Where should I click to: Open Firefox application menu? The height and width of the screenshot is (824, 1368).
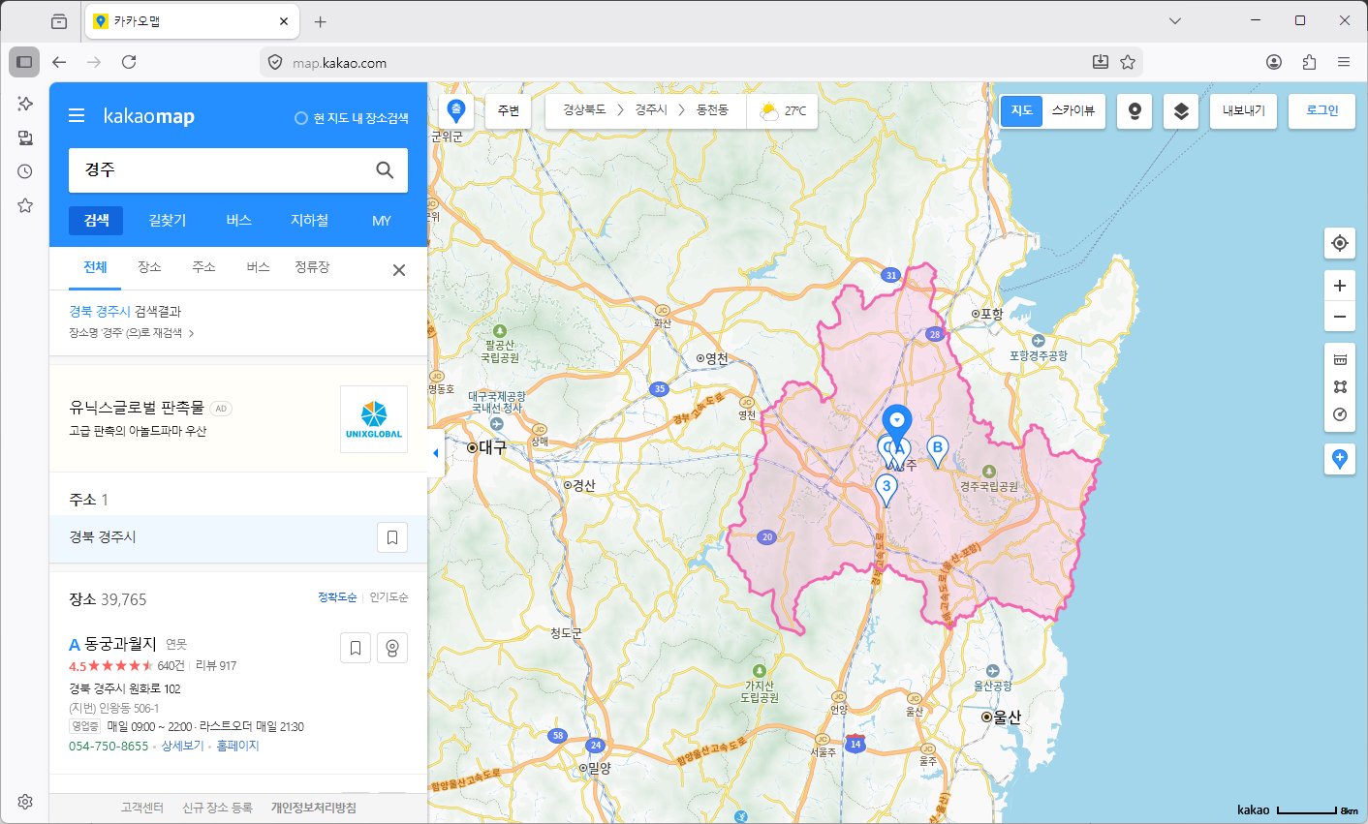click(x=1344, y=62)
